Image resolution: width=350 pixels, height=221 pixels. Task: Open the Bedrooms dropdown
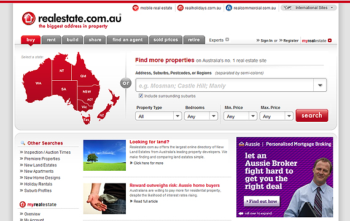[x=201, y=116]
